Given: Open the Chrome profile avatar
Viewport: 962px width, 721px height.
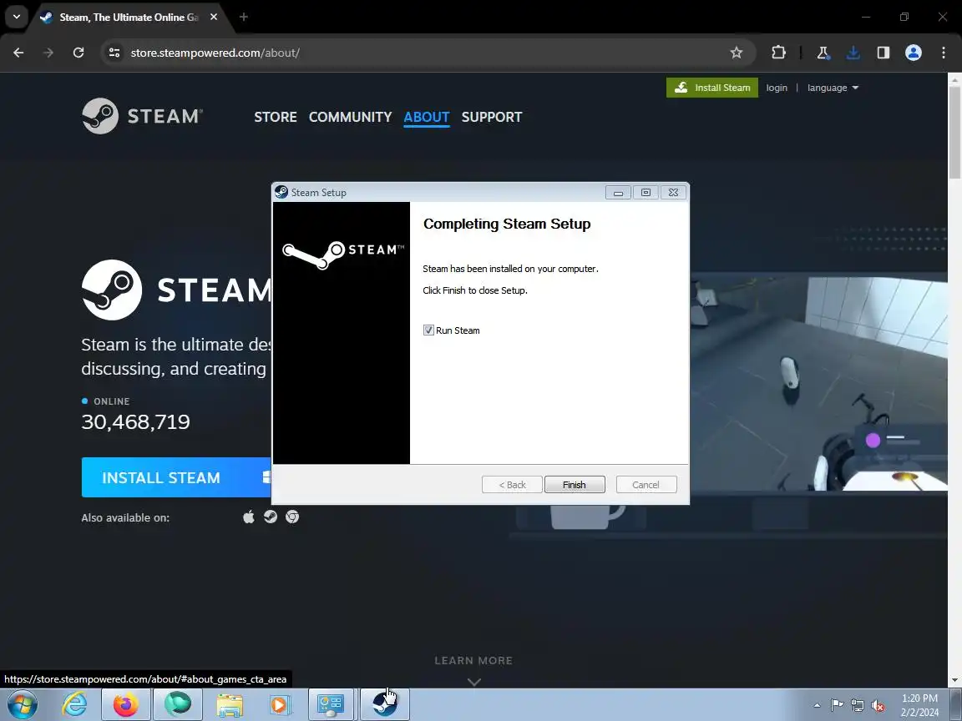Looking at the screenshot, I should pos(914,53).
